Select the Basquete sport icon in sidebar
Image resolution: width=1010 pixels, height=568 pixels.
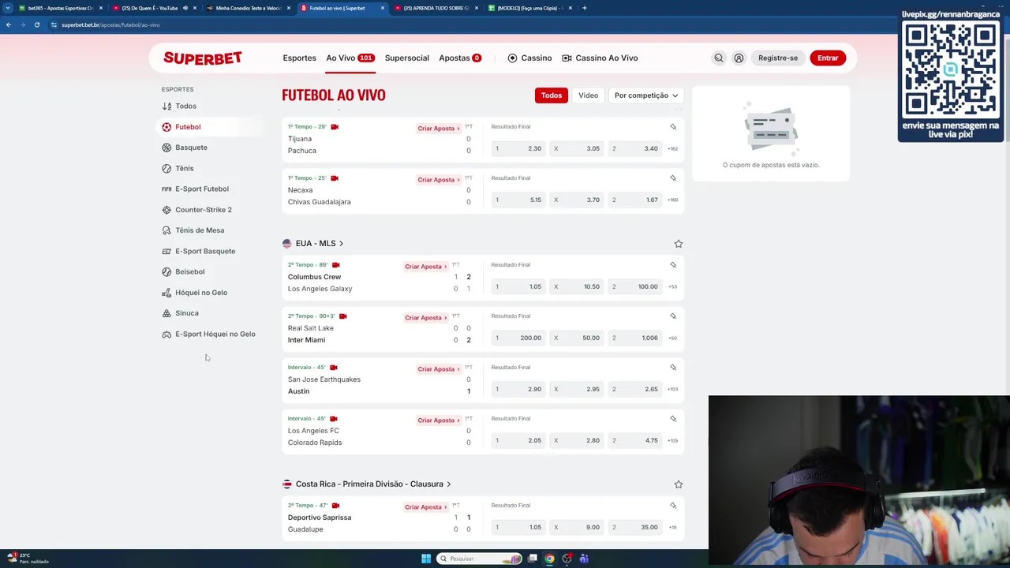pyautogui.click(x=166, y=148)
